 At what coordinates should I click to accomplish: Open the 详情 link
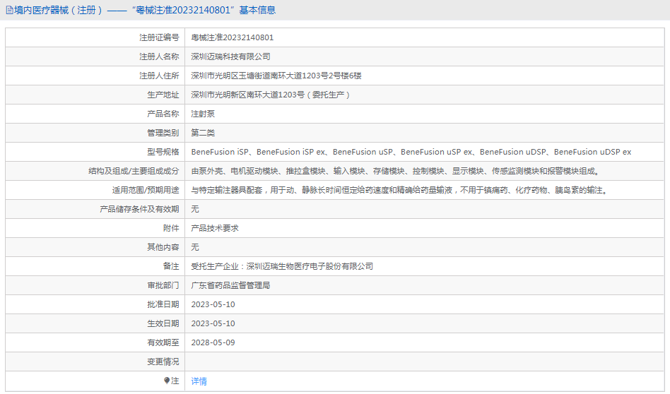199,381
